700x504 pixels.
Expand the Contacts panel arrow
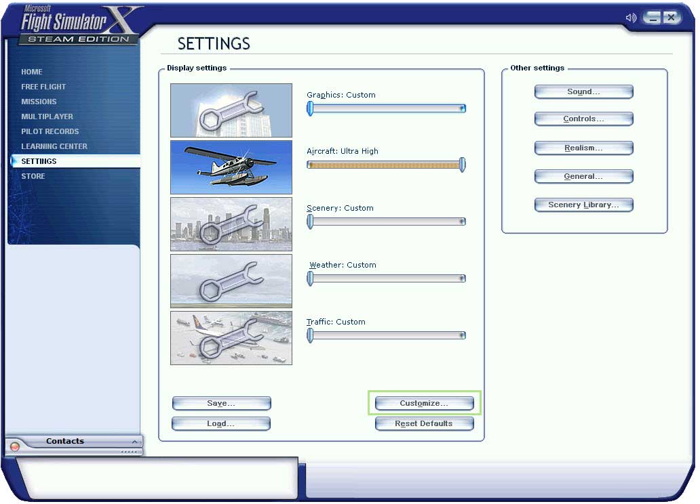point(134,442)
